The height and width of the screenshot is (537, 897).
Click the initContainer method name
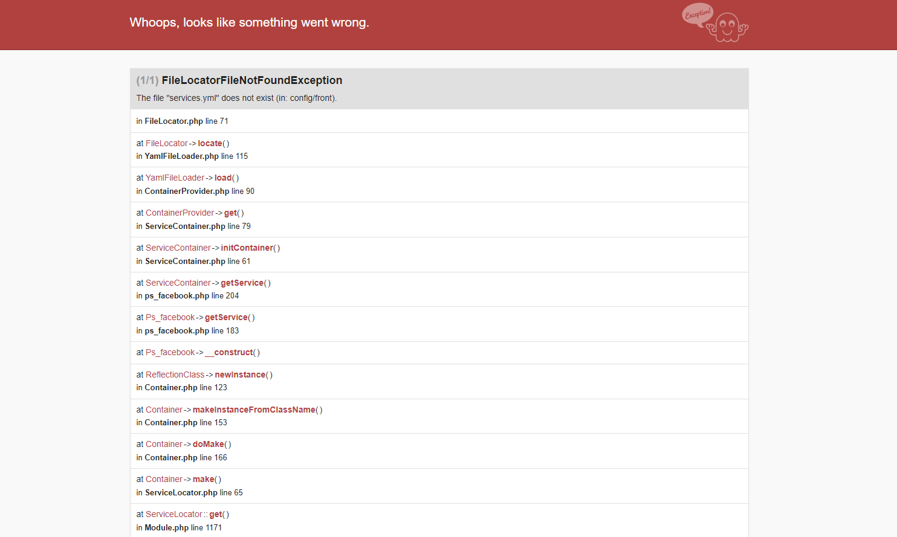tap(247, 248)
